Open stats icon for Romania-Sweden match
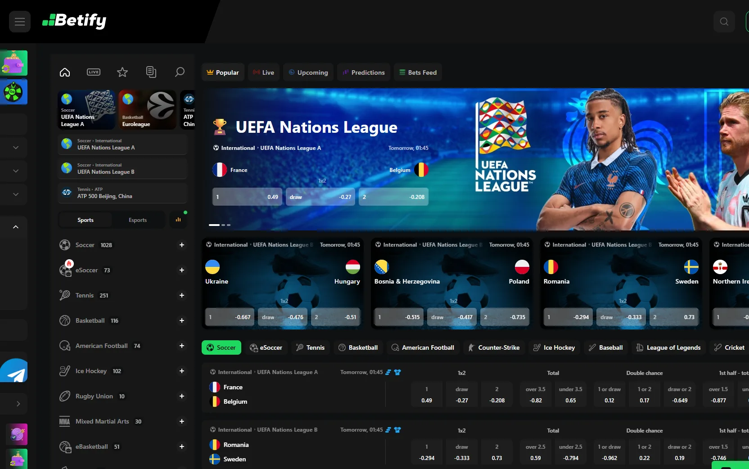The width and height of the screenshot is (749, 469). pos(388,430)
